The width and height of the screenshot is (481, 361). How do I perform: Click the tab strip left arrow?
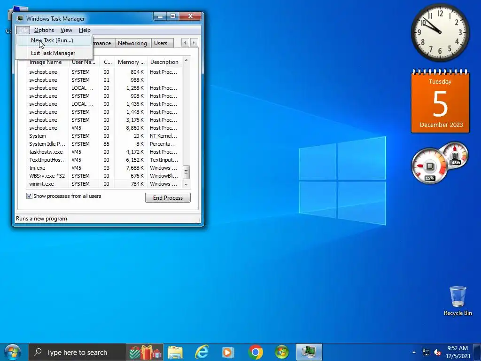[x=185, y=43]
